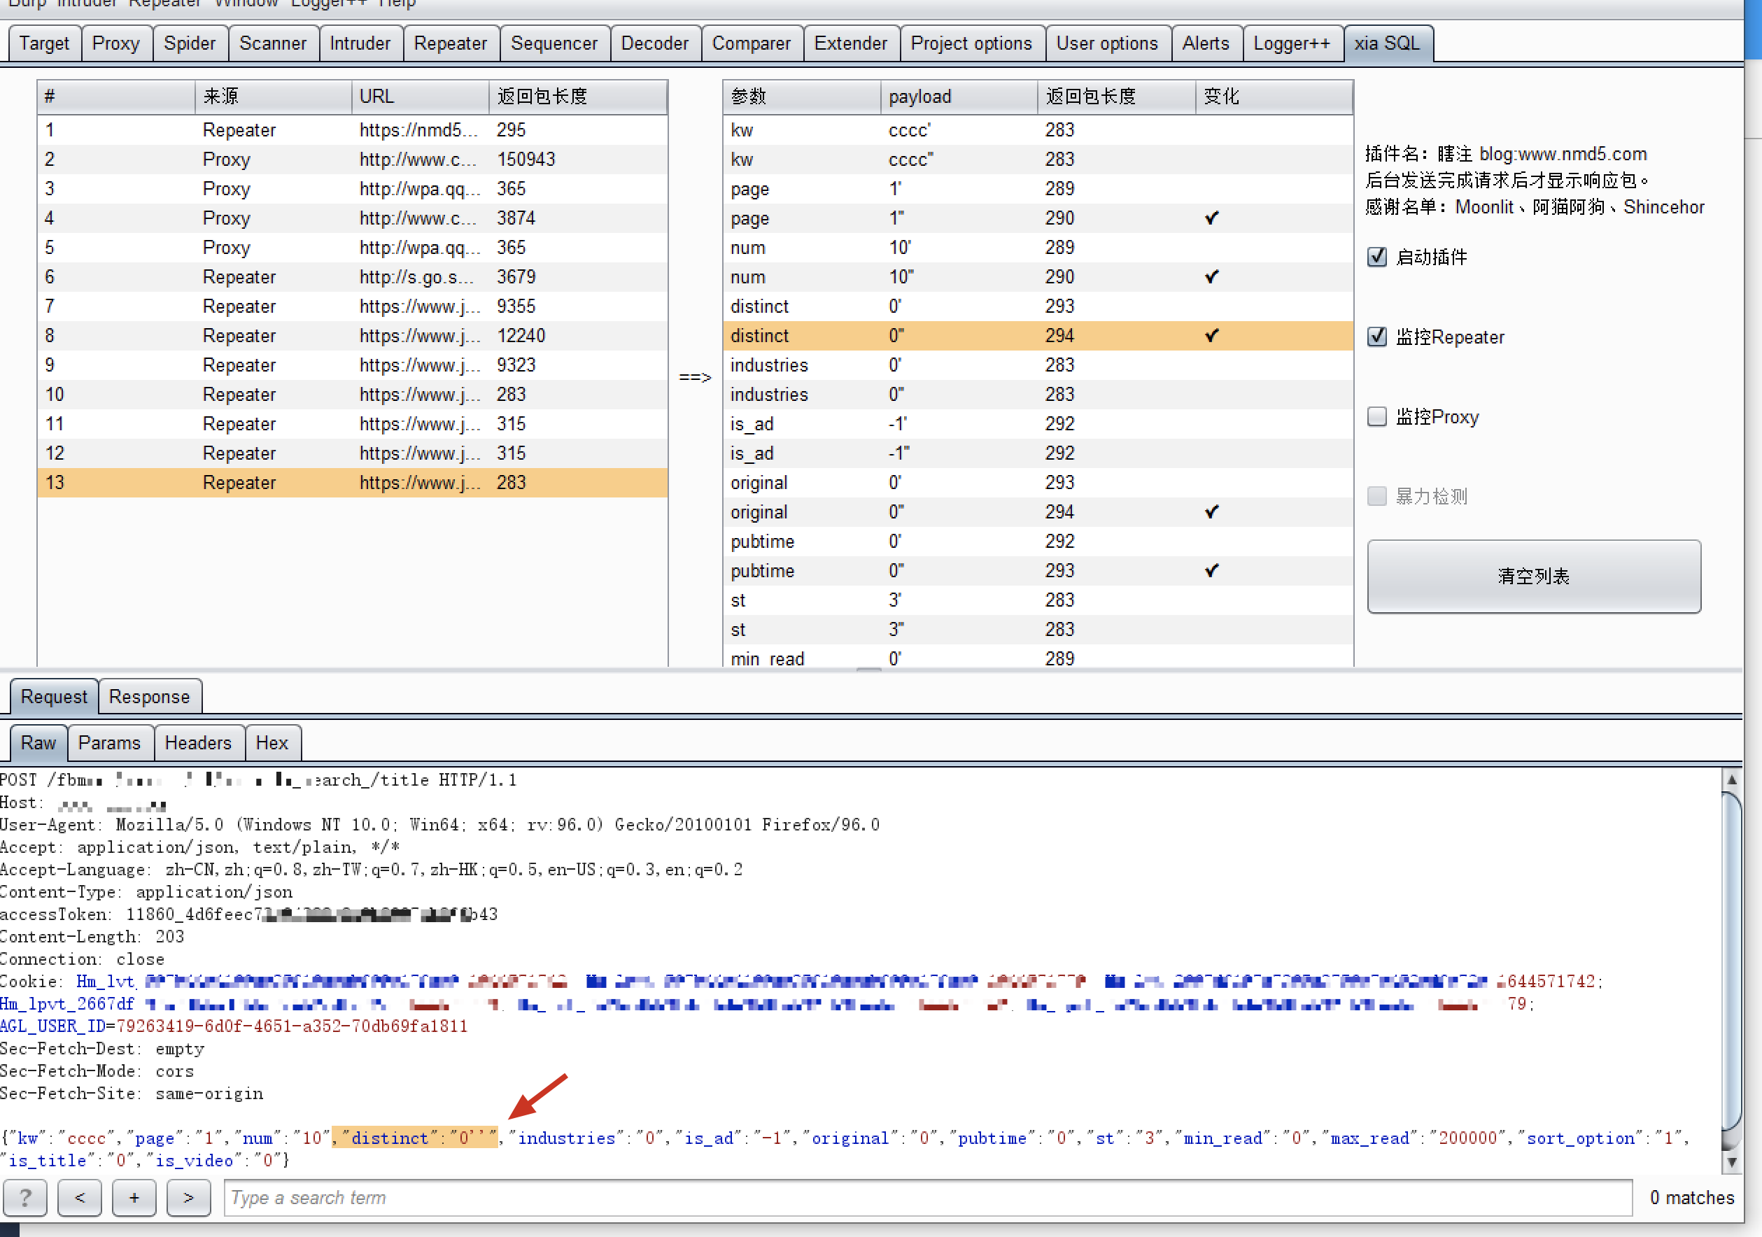Toggle the 监控Repeater checkbox
Viewport: 1762px width, 1237px height.
point(1378,337)
